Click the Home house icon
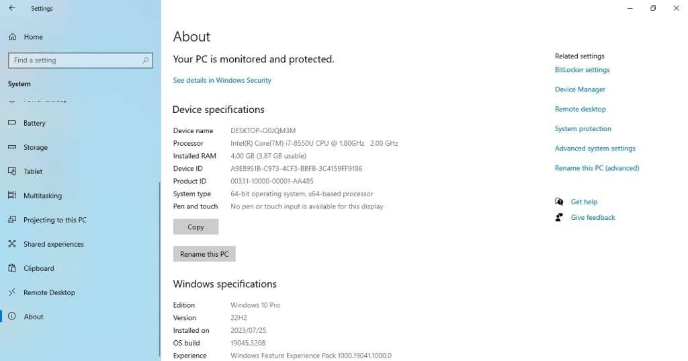688x361 pixels. [x=12, y=37]
